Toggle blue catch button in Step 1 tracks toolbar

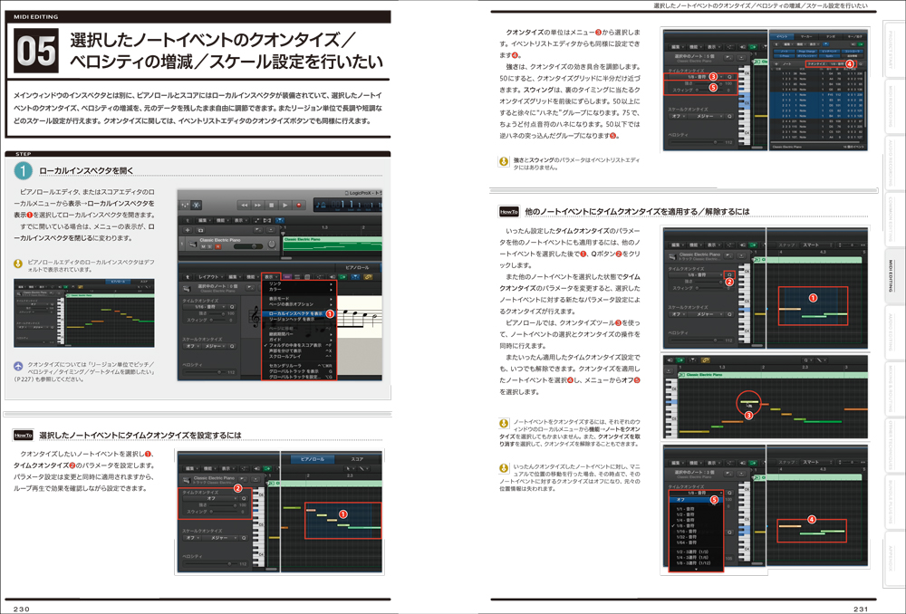tap(280, 220)
